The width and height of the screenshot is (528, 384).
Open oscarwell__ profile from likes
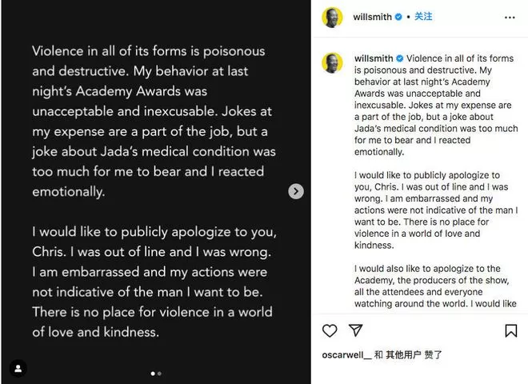pyautogui.click(x=346, y=355)
